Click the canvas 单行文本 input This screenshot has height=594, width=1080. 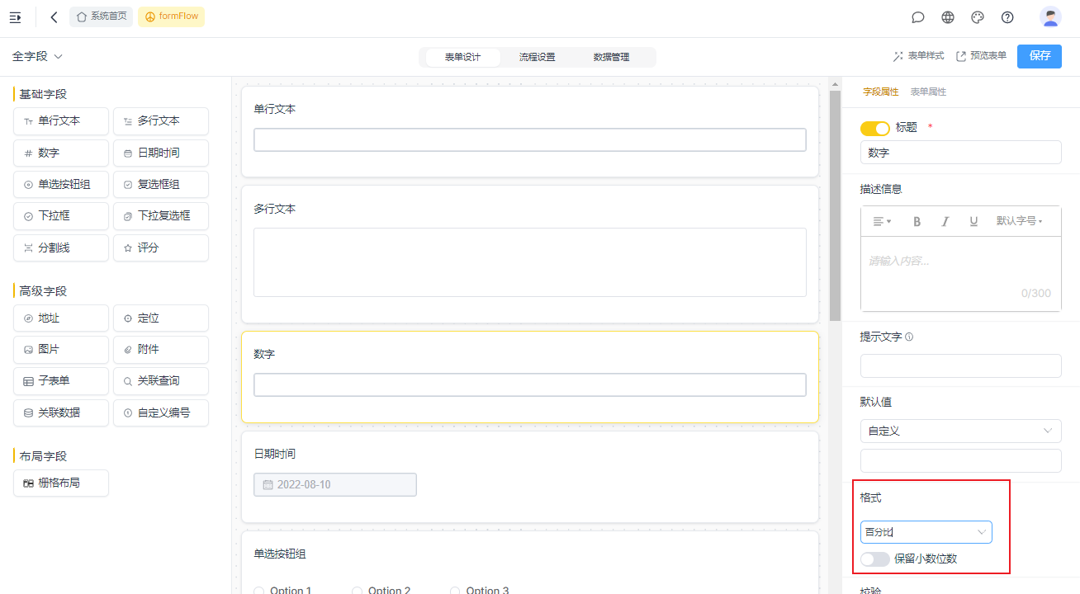tap(530, 139)
